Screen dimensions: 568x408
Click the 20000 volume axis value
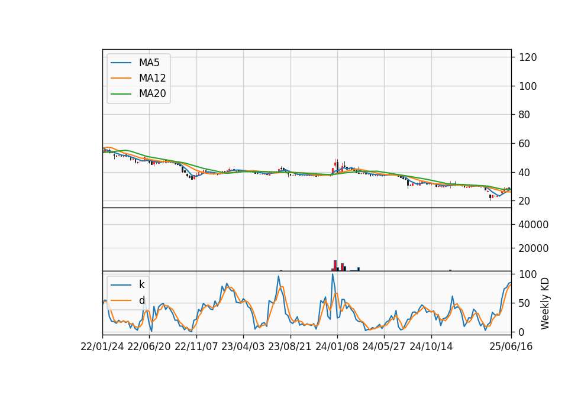point(534,248)
